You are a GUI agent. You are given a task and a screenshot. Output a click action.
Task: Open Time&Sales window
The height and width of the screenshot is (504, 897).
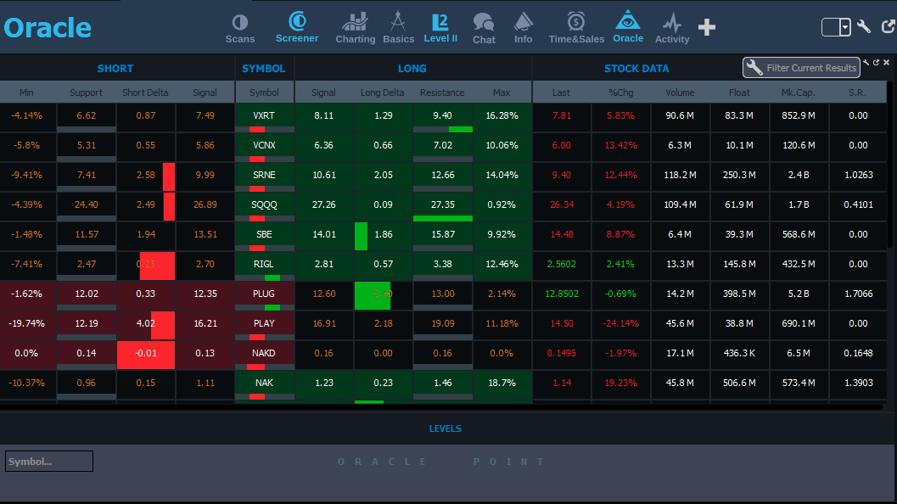tap(576, 27)
